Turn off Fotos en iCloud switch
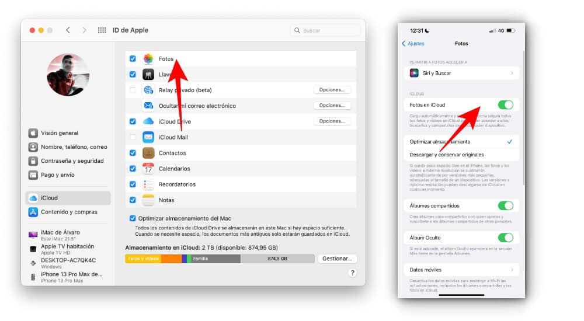 click(x=505, y=105)
